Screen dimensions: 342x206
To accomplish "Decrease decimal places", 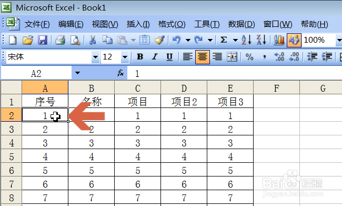I will point(294,57).
